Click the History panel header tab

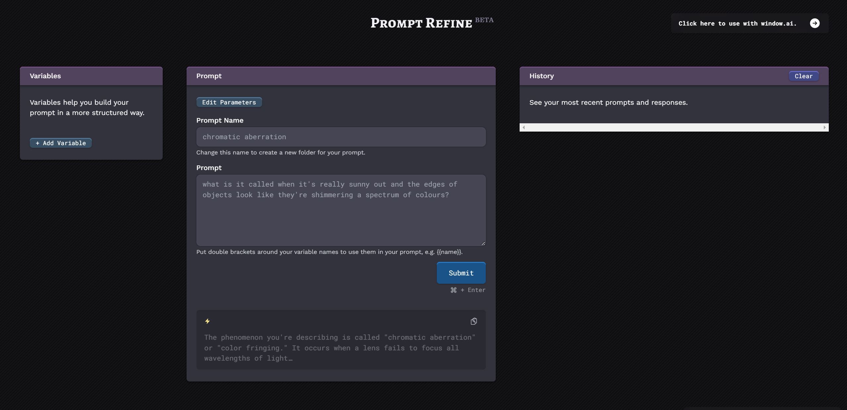coord(542,76)
